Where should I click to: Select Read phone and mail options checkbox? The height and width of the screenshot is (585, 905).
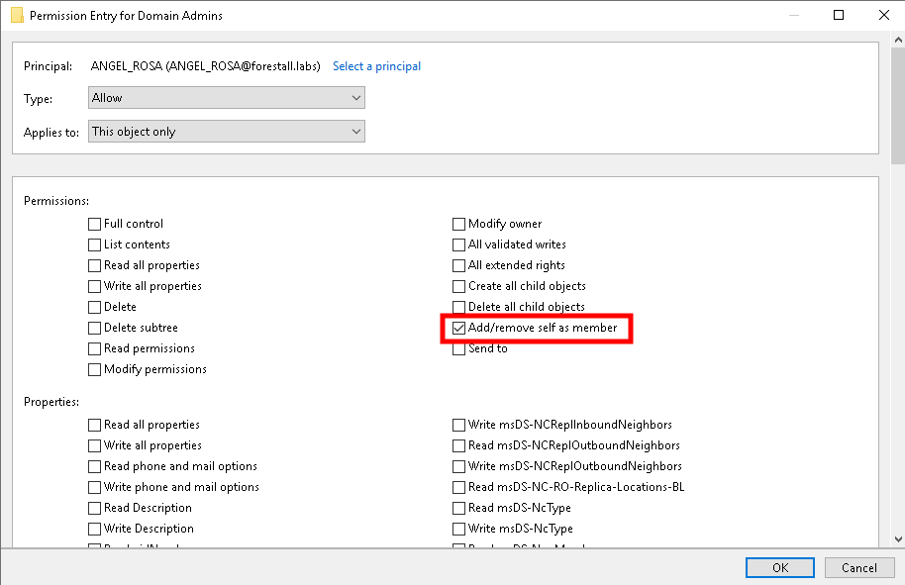[95, 466]
